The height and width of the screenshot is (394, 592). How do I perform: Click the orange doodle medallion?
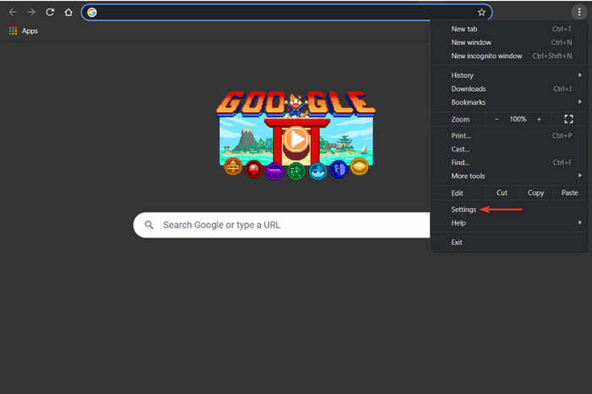pyautogui.click(x=233, y=167)
